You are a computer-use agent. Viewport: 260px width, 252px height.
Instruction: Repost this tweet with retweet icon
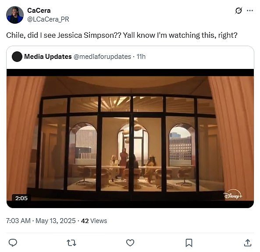point(71,243)
